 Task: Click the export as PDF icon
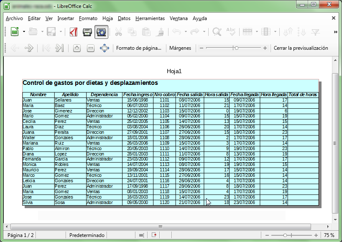tap(74, 32)
